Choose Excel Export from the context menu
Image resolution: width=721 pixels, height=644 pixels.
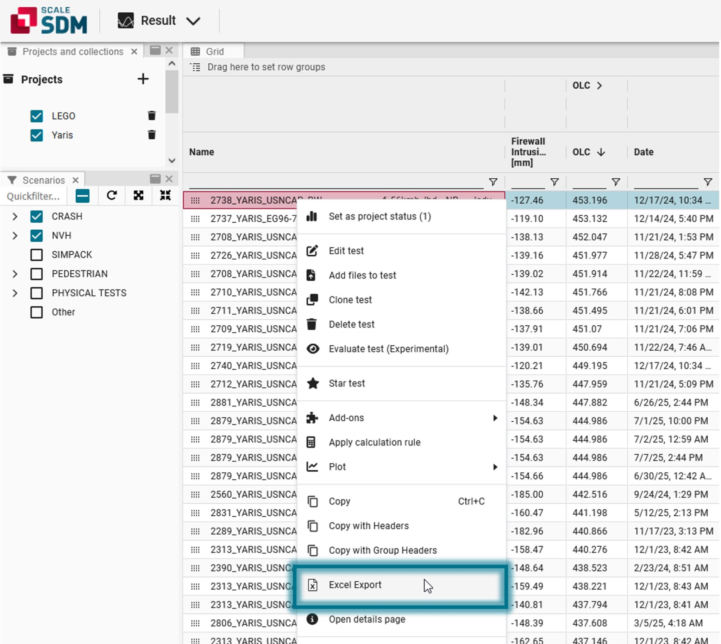tap(355, 585)
